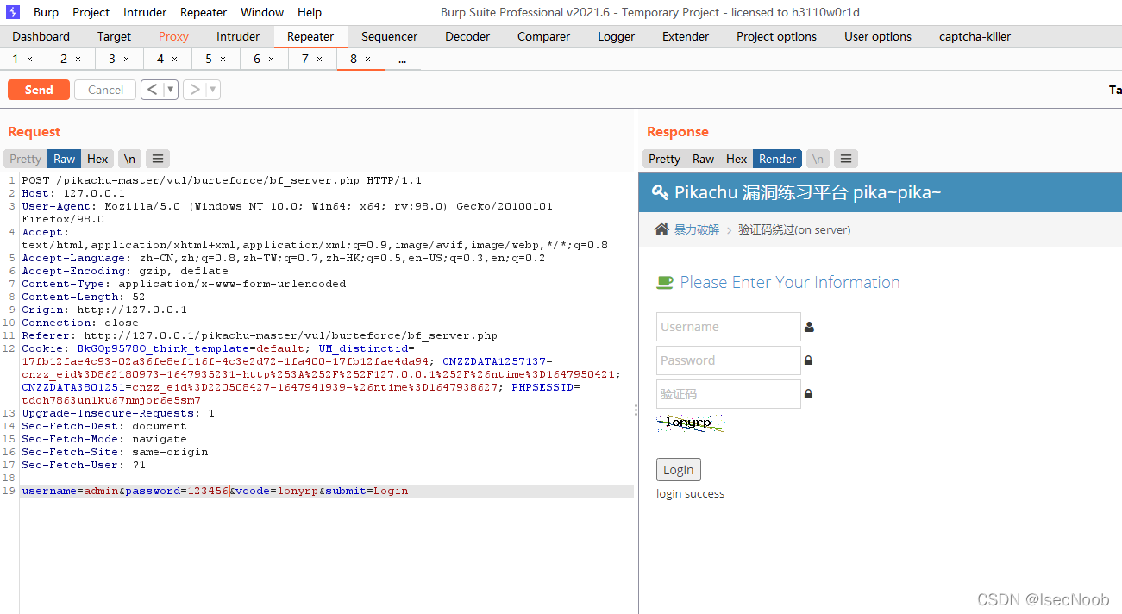
Task: Close Repeater tab 7
Action: [x=319, y=60]
